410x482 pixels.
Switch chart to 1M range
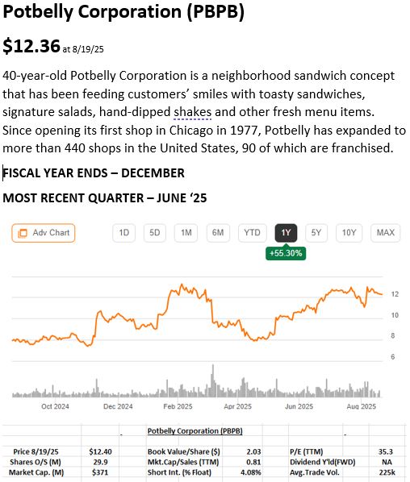(186, 233)
